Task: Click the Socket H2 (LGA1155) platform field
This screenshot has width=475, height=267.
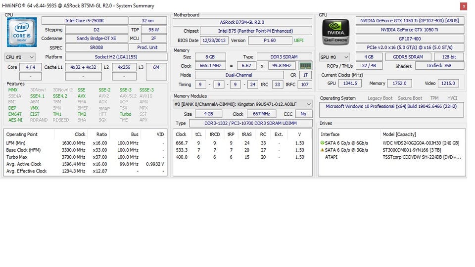Action: click(116, 57)
